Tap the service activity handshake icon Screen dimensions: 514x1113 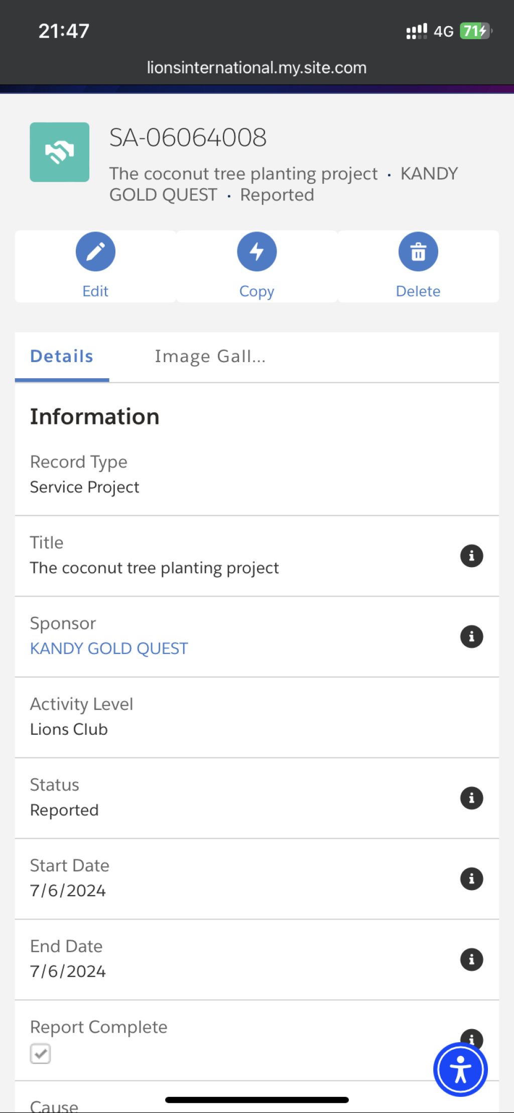click(x=60, y=152)
